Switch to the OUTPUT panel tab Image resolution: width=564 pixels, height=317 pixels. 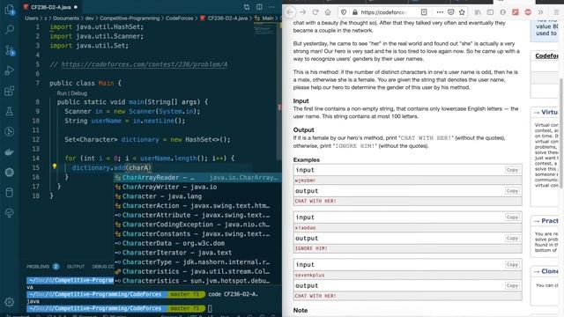pos(76,266)
